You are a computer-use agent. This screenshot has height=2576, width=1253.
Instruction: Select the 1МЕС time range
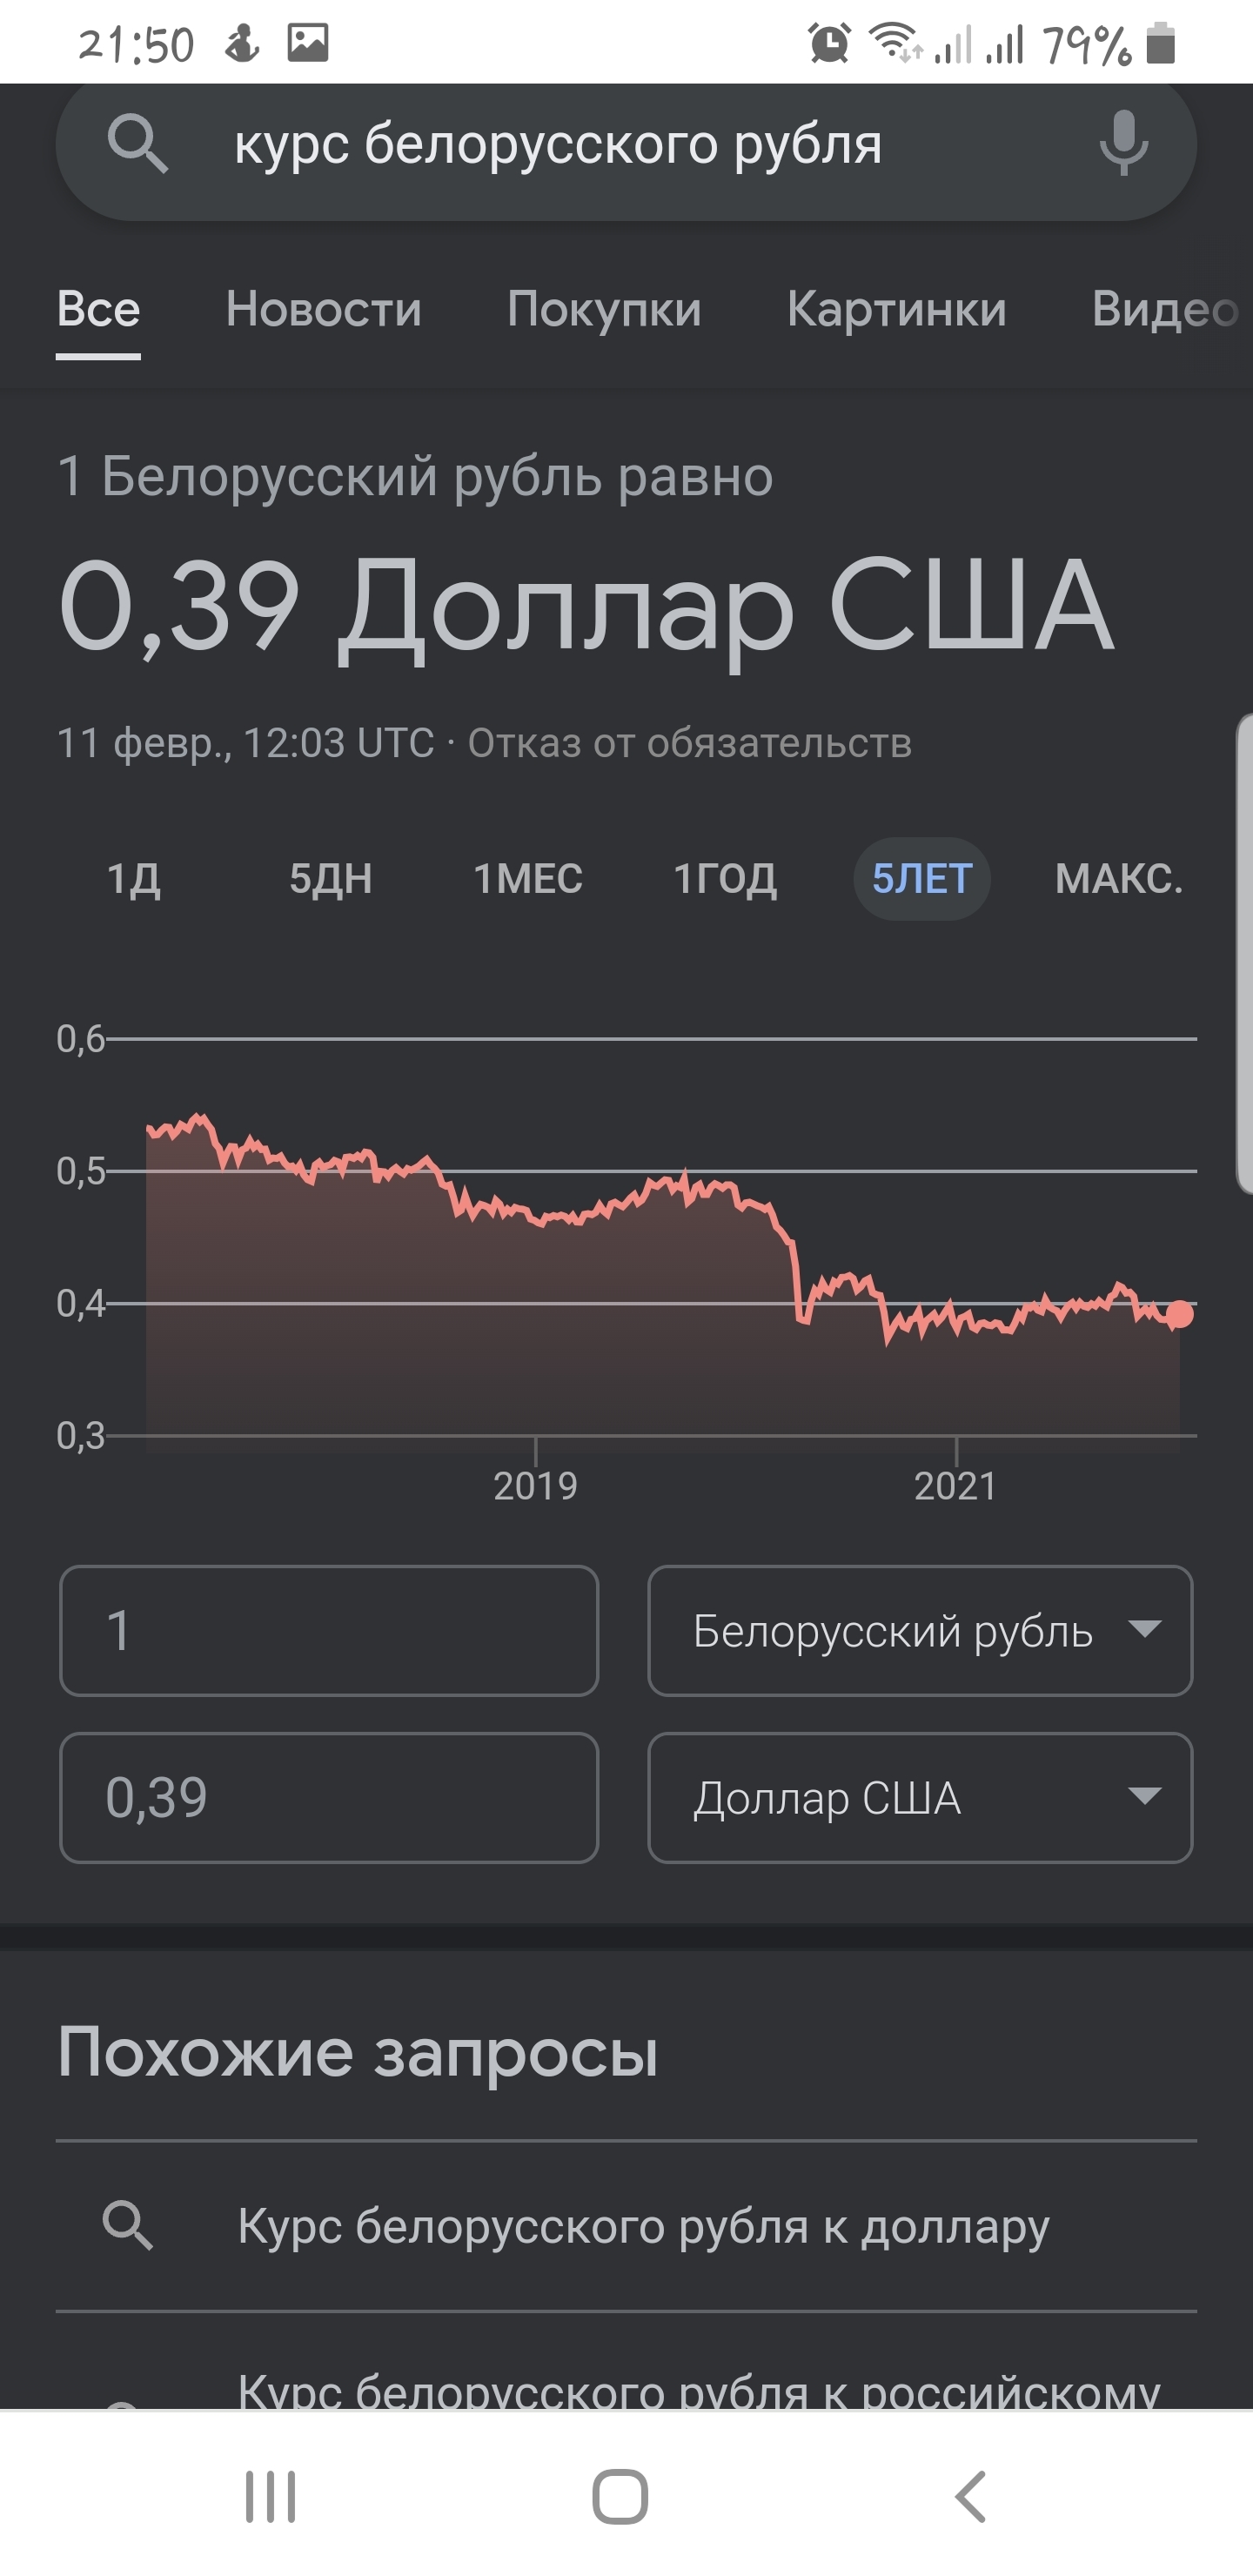[528, 879]
